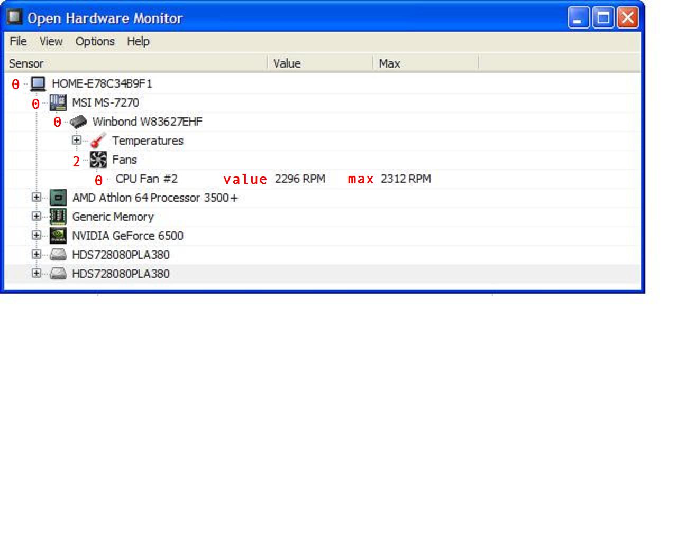
Task: Click the NVIDIA GeForce 6500 icon
Action: [58, 236]
